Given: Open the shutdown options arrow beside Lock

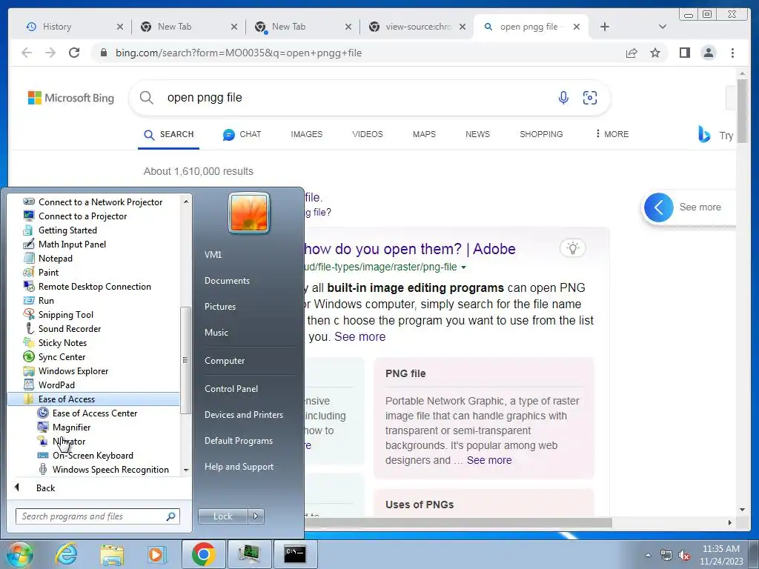Looking at the screenshot, I should click(x=256, y=516).
